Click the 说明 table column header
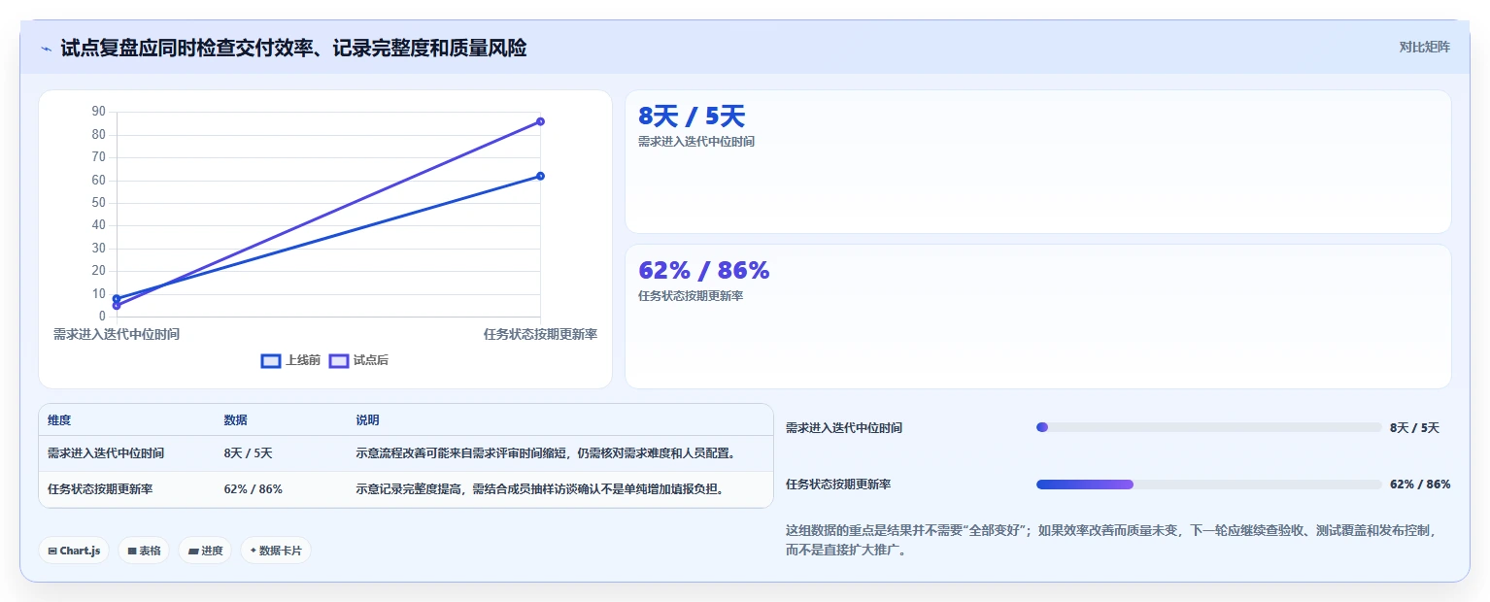This screenshot has width=1490, height=602. 367,420
